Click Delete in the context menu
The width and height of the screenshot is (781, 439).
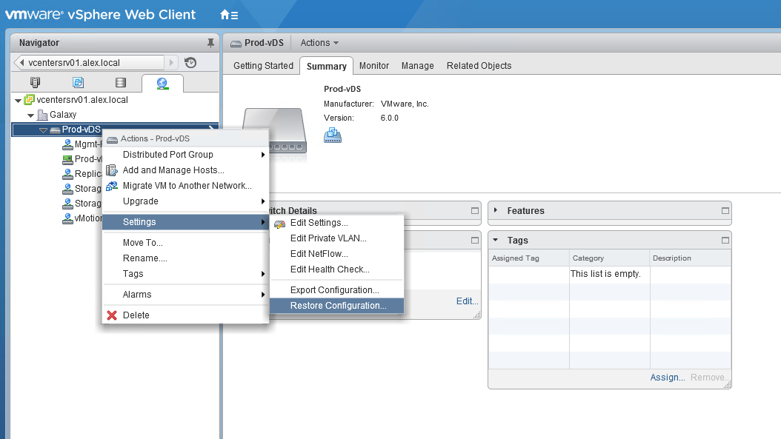click(x=136, y=315)
